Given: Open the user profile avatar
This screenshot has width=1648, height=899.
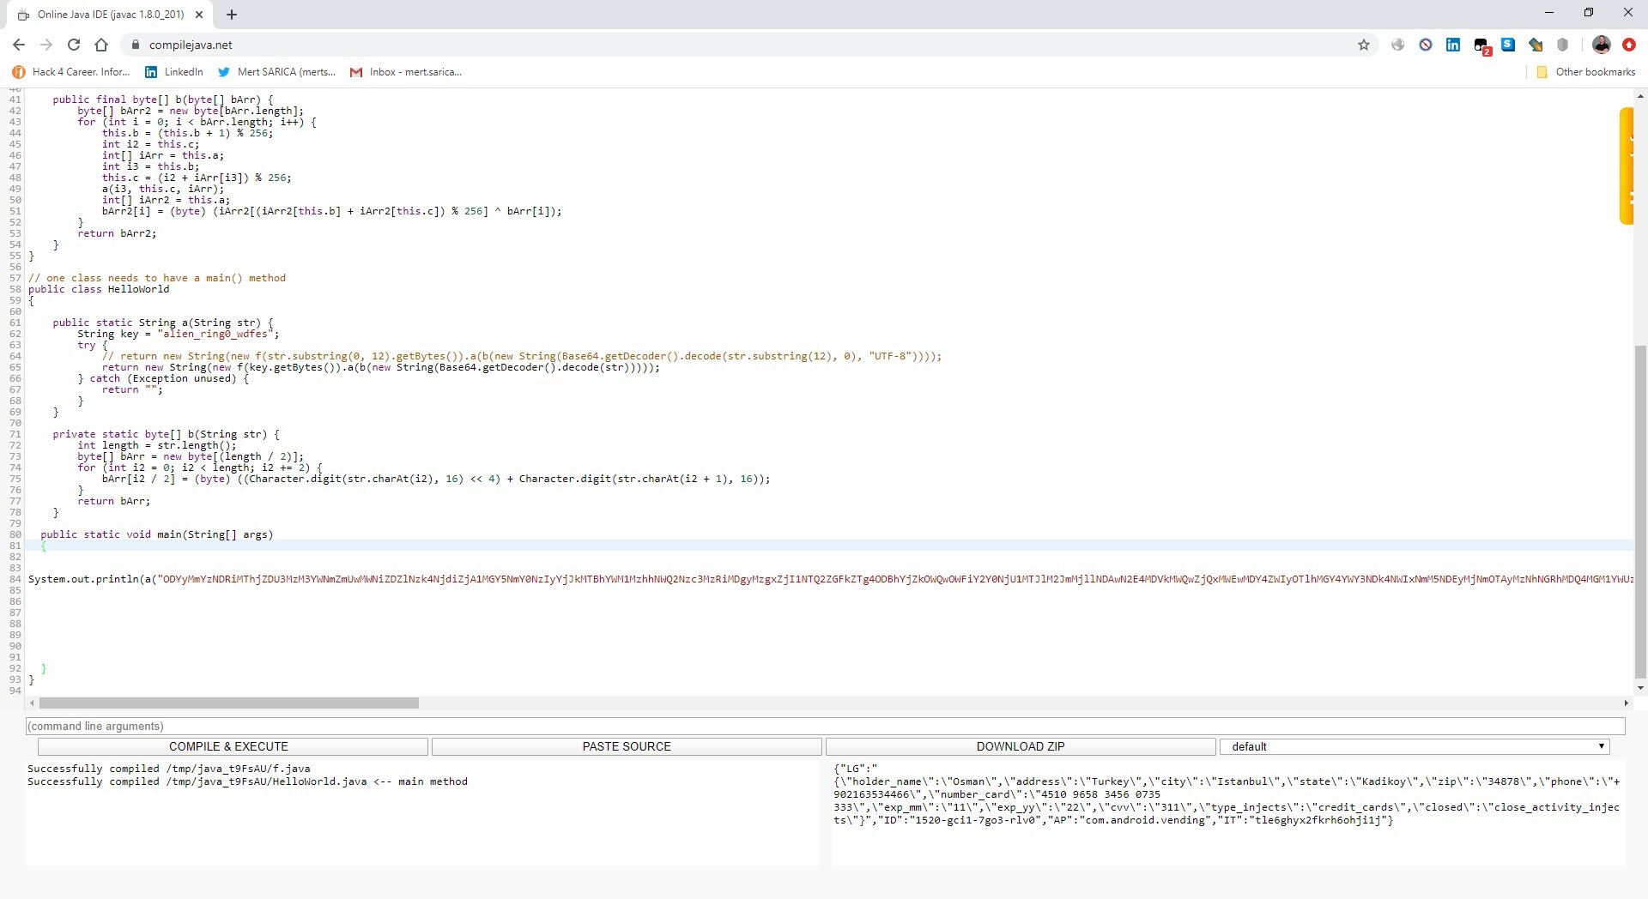Looking at the screenshot, I should [x=1602, y=45].
